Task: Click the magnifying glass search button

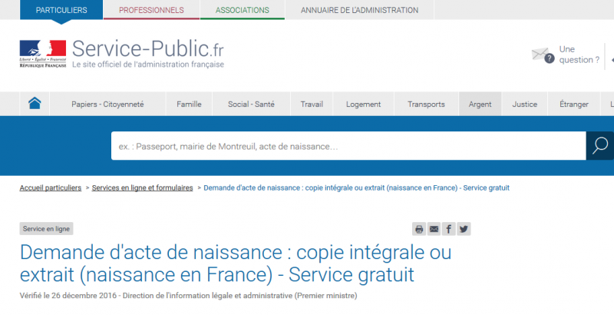Action: click(x=599, y=146)
